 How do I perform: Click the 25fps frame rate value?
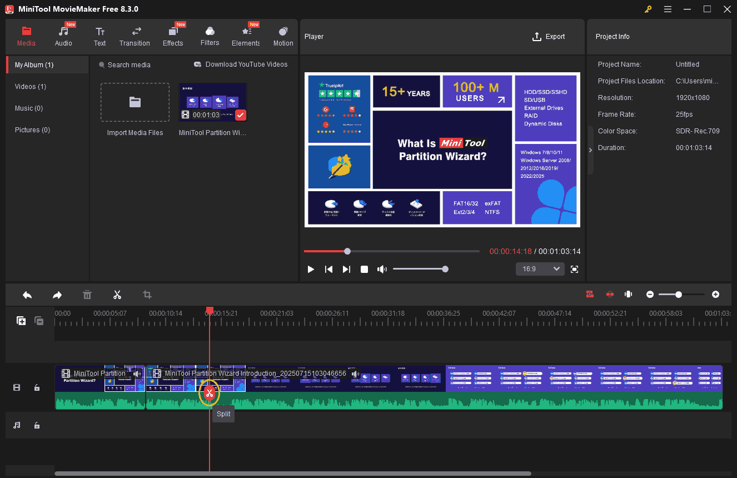coord(684,114)
